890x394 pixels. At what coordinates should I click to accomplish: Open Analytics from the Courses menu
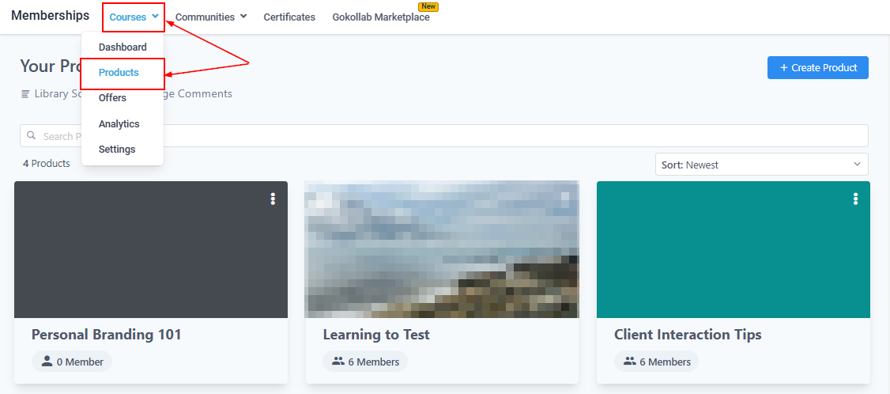click(119, 124)
